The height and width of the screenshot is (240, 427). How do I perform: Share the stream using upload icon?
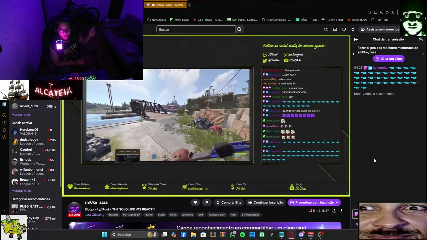coord(334,211)
